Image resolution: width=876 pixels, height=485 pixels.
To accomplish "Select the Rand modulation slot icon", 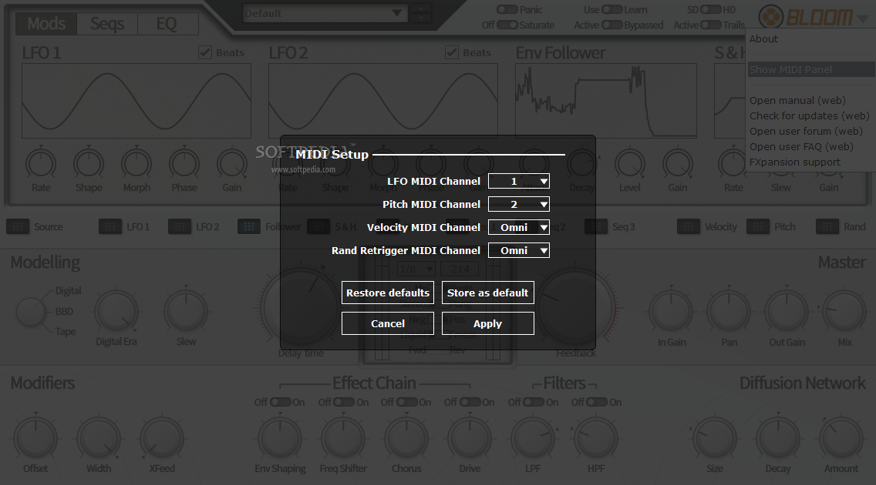I will click(x=827, y=227).
